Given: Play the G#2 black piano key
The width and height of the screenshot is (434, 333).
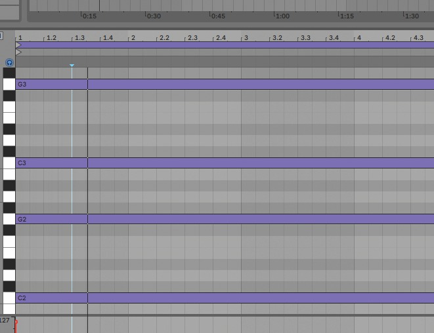Looking at the screenshot, I should tap(9, 208).
